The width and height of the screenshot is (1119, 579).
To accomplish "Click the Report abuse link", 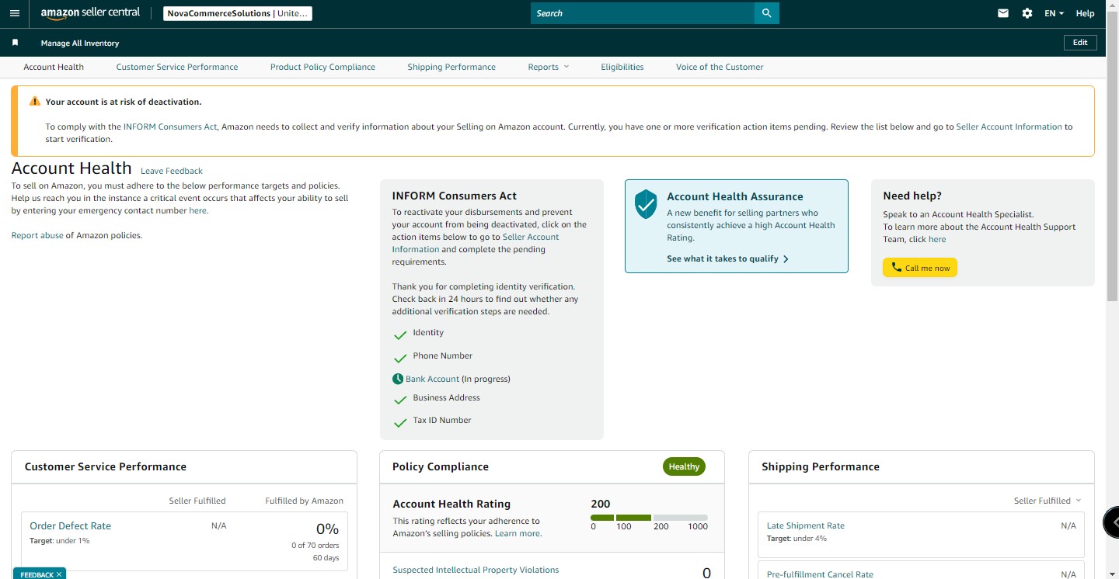I will coord(37,235).
